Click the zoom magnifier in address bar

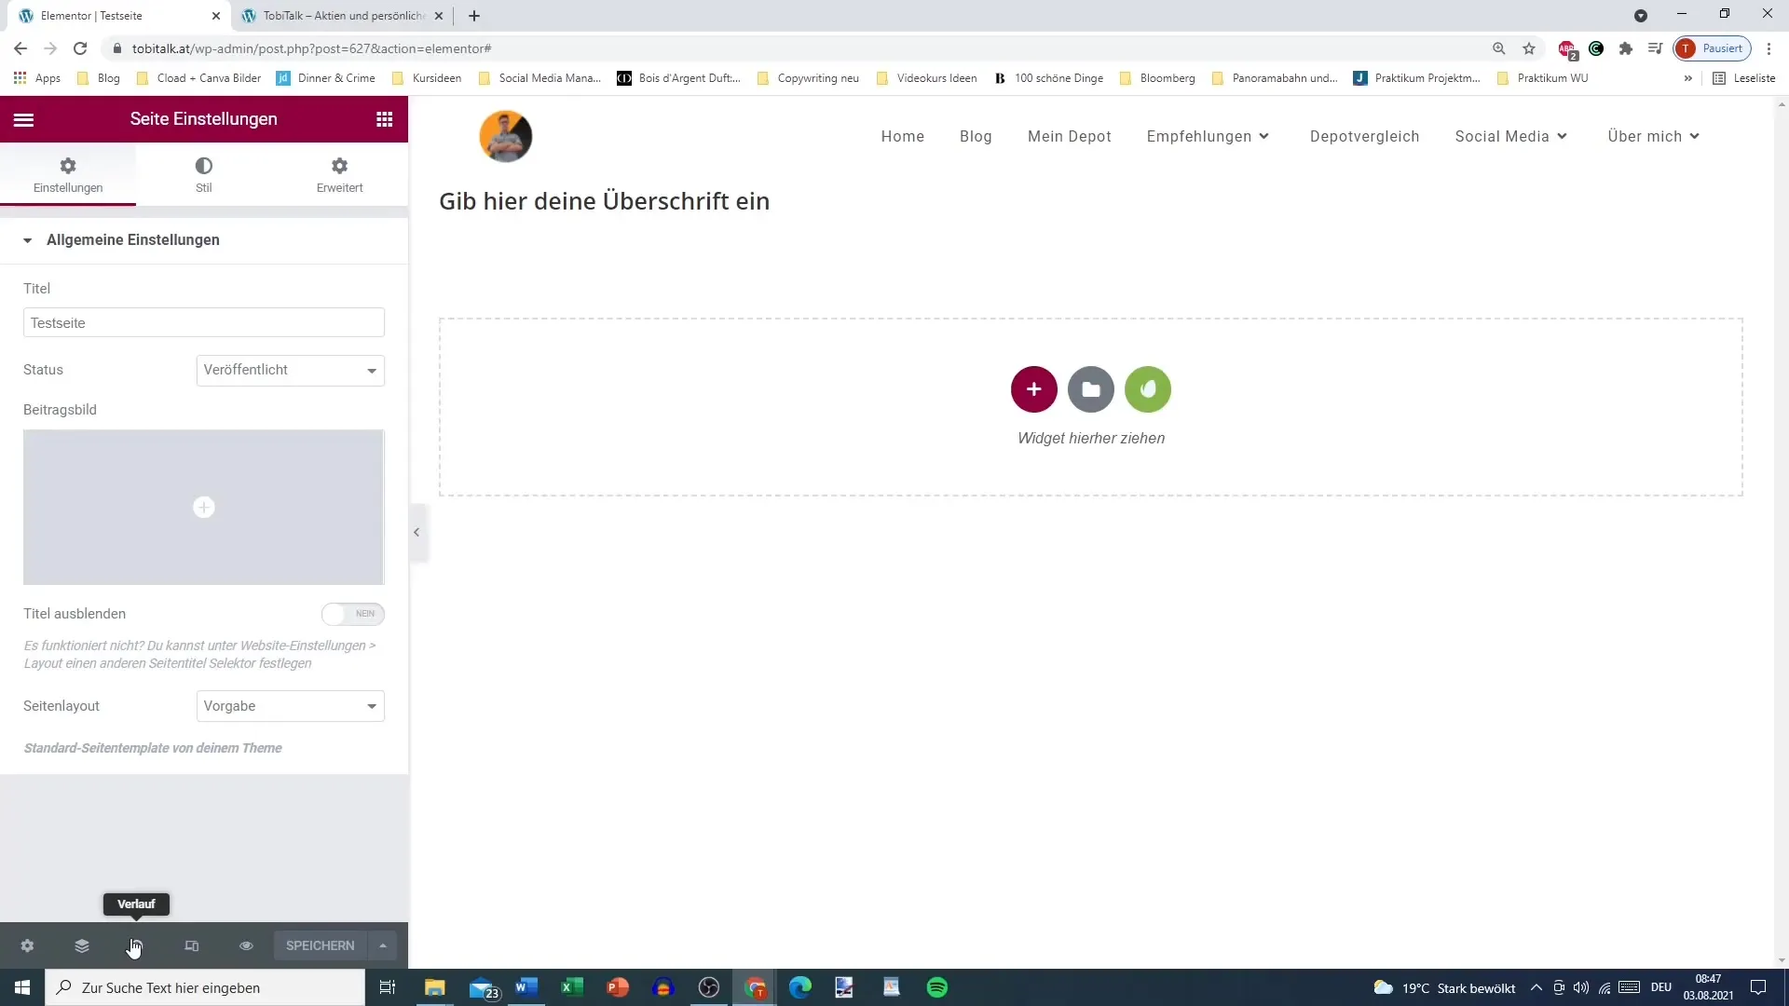(1499, 48)
